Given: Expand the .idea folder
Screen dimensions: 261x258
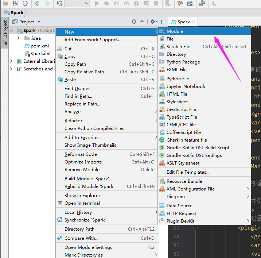Looking at the screenshot, I should pyautogui.click(x=19, y=38).
